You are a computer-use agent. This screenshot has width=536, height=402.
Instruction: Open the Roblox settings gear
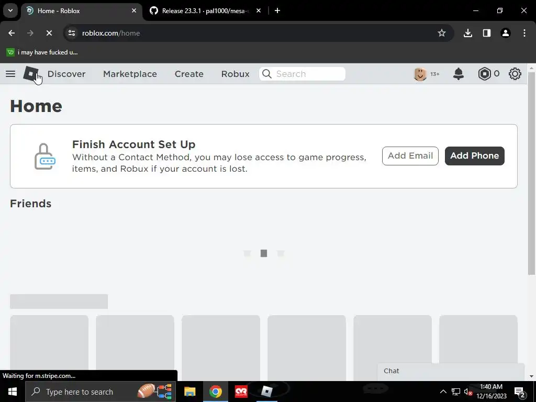515,74
